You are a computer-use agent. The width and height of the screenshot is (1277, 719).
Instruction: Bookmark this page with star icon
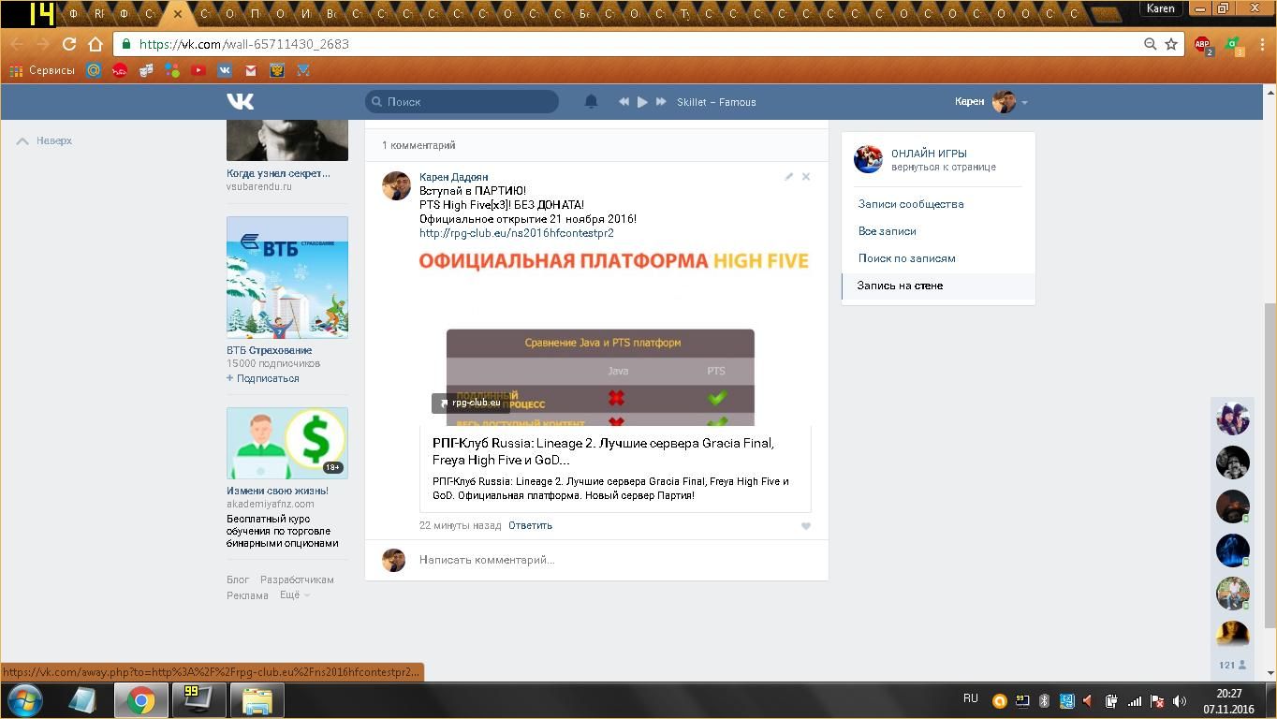(1170, 44)
